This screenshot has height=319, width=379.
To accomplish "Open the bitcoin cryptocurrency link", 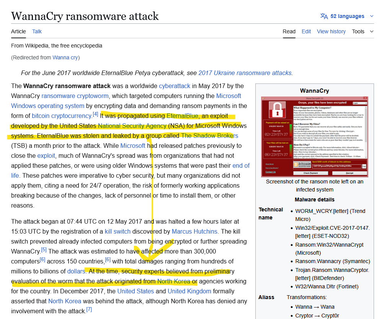I will click(x=62, y=116).
